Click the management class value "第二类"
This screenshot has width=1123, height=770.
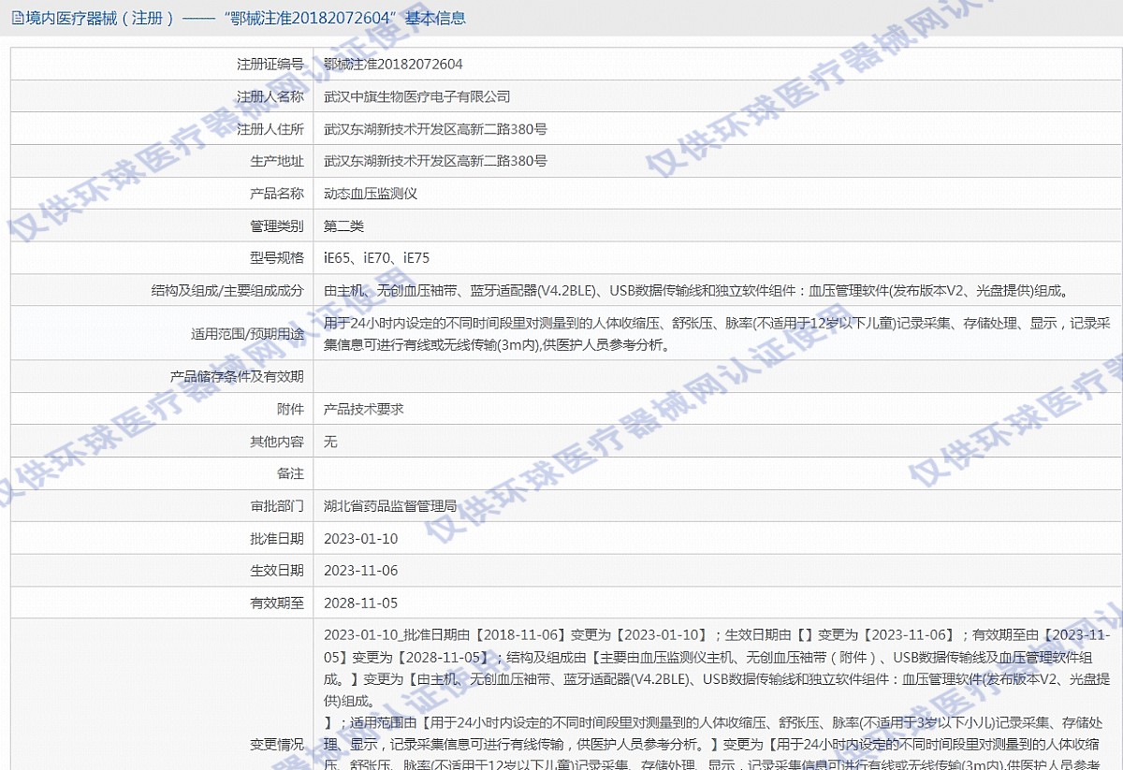(343, 225)
